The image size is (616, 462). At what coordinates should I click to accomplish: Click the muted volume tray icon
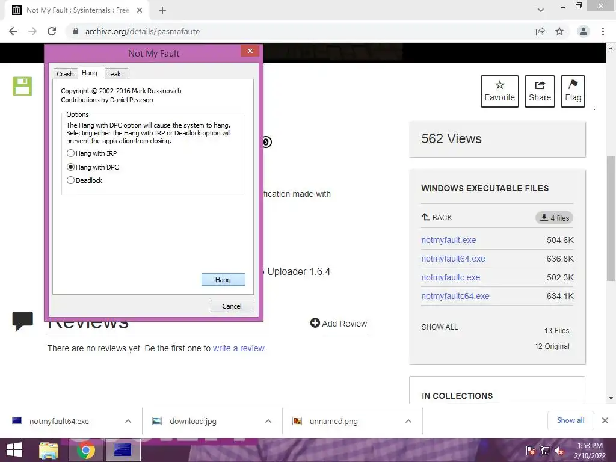[559, 451]
